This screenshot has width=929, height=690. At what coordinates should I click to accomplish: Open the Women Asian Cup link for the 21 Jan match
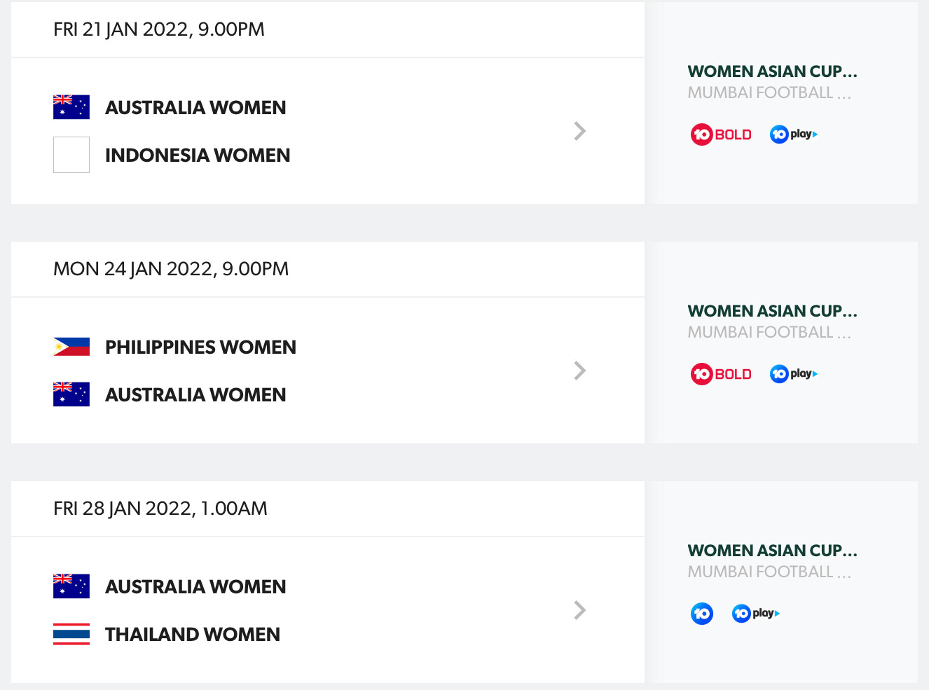point(772,71)
